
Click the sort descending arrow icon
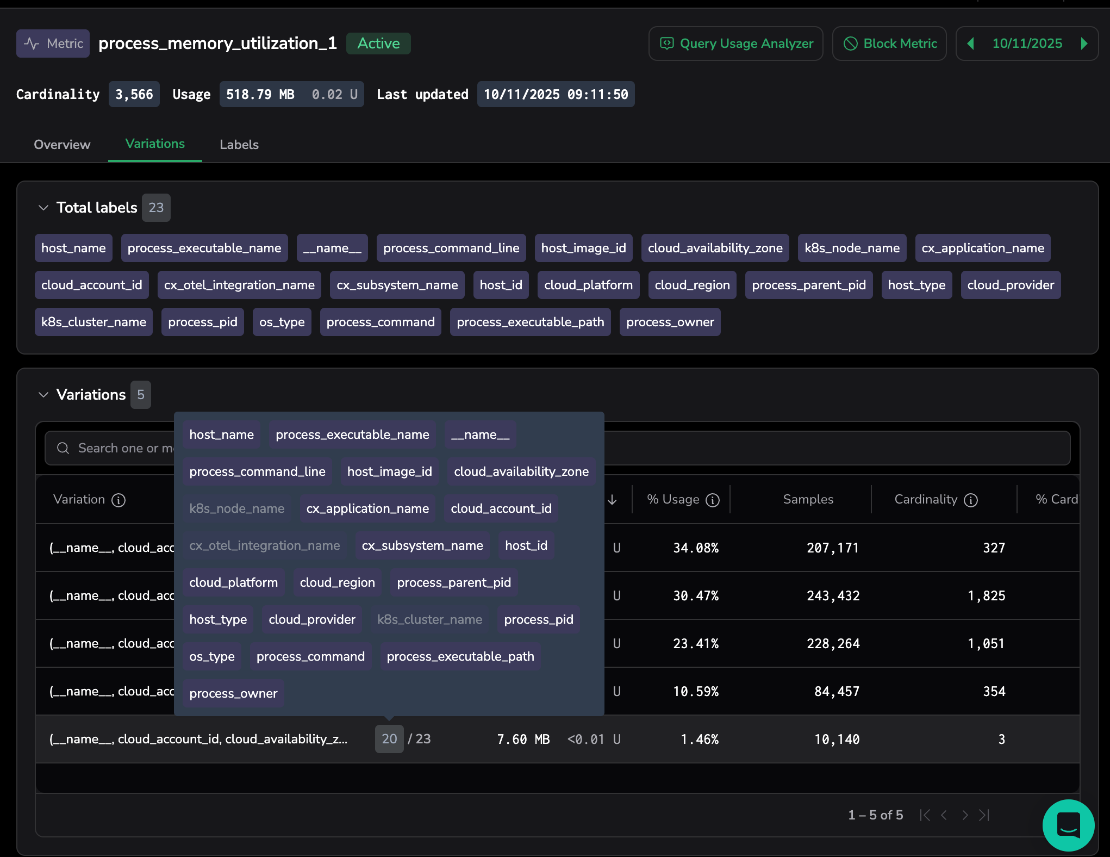[x=612, y=500]
